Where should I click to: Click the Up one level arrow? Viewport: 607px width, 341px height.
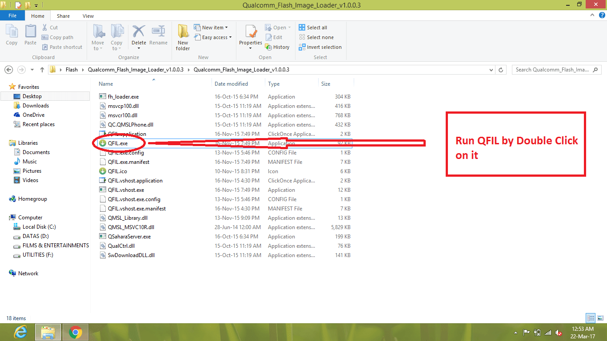click(x=42, y=70)
